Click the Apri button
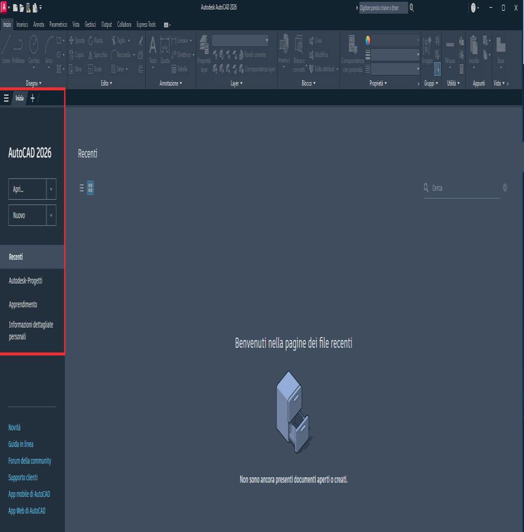 27,189
